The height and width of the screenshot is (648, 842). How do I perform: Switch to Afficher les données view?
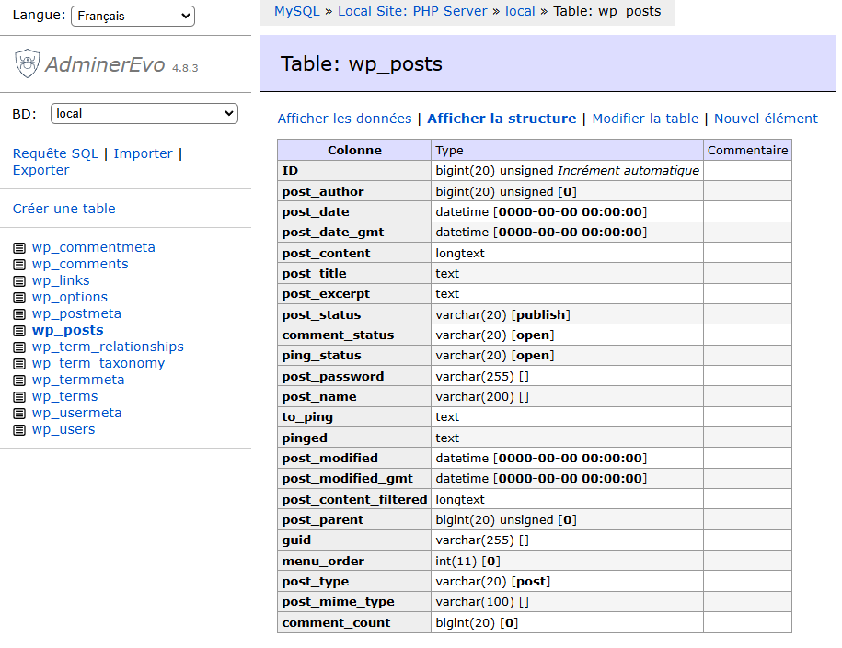point(344,119)
